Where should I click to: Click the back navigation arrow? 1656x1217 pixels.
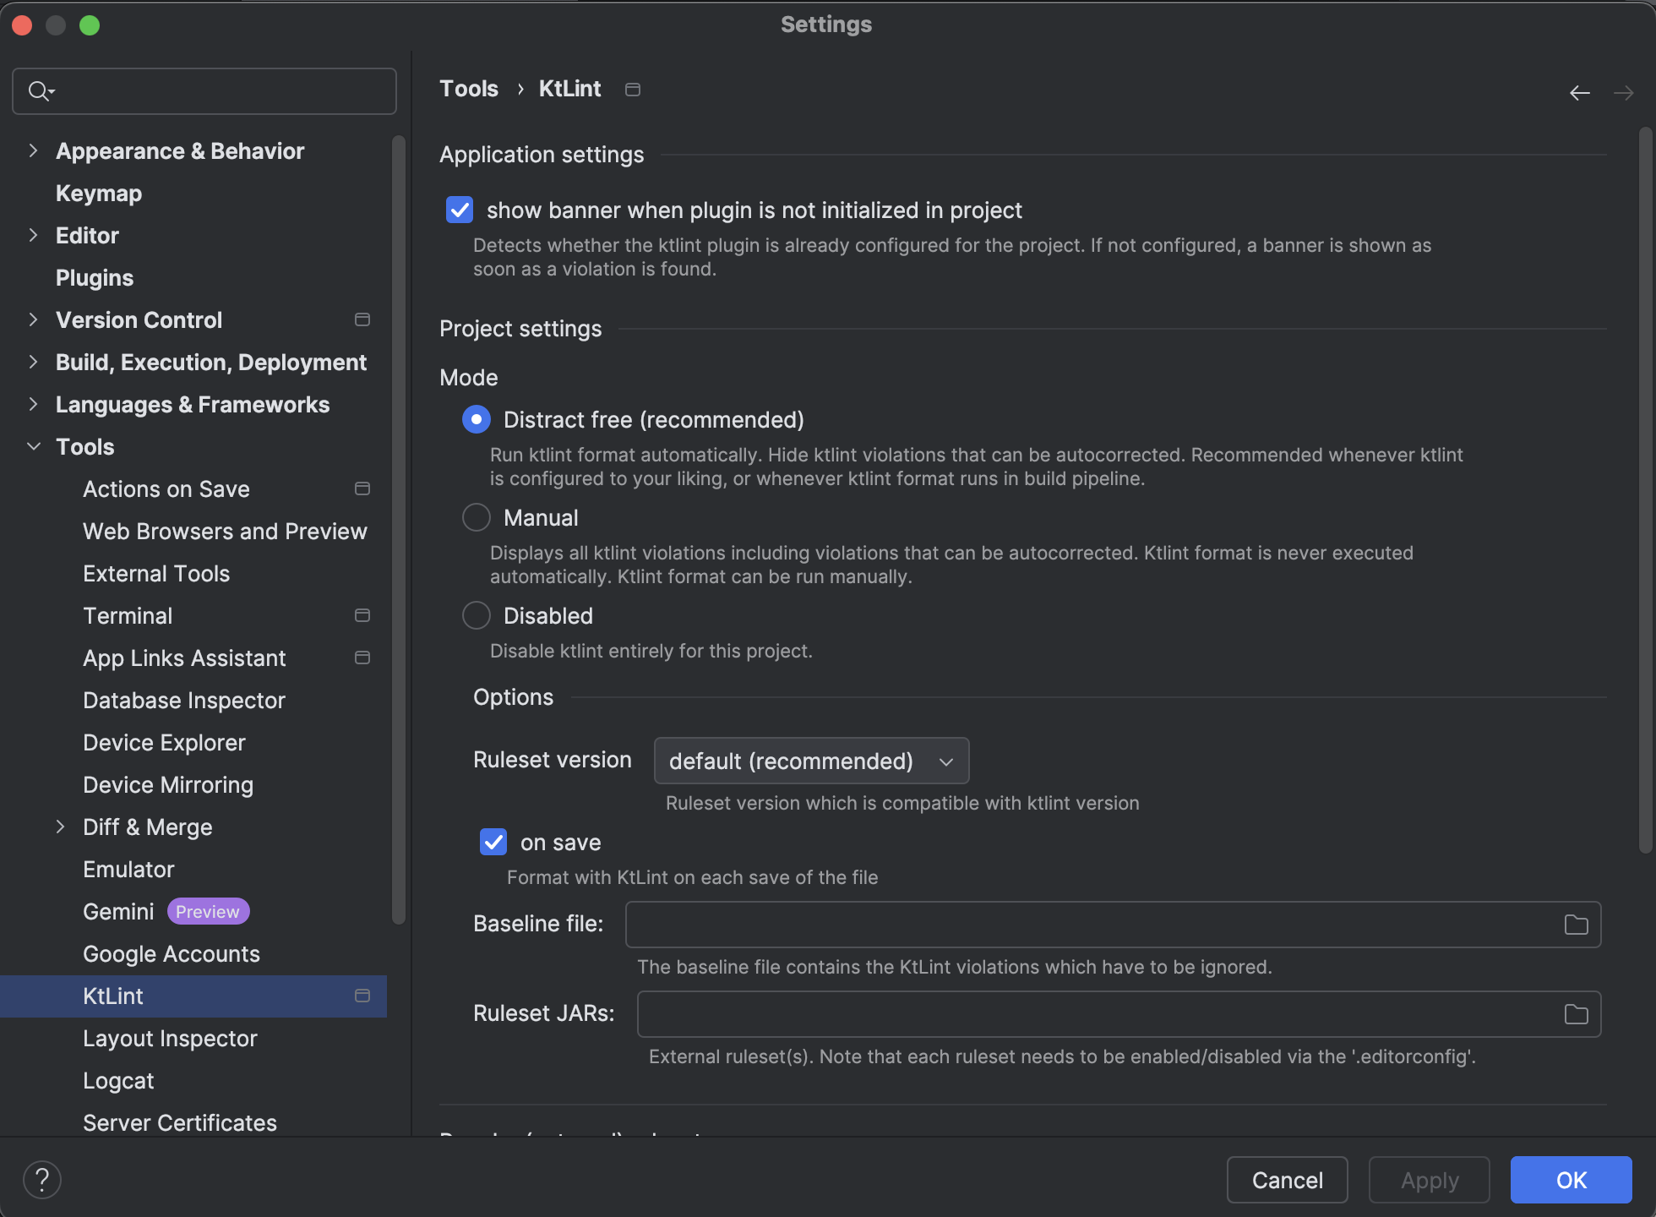(x=1579, y=93)
